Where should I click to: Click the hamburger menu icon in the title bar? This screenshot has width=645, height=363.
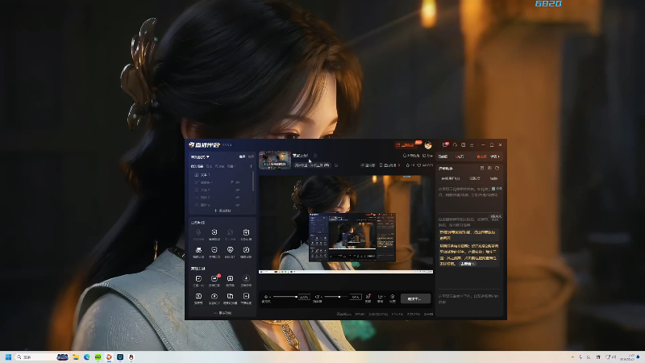[472, 145]
